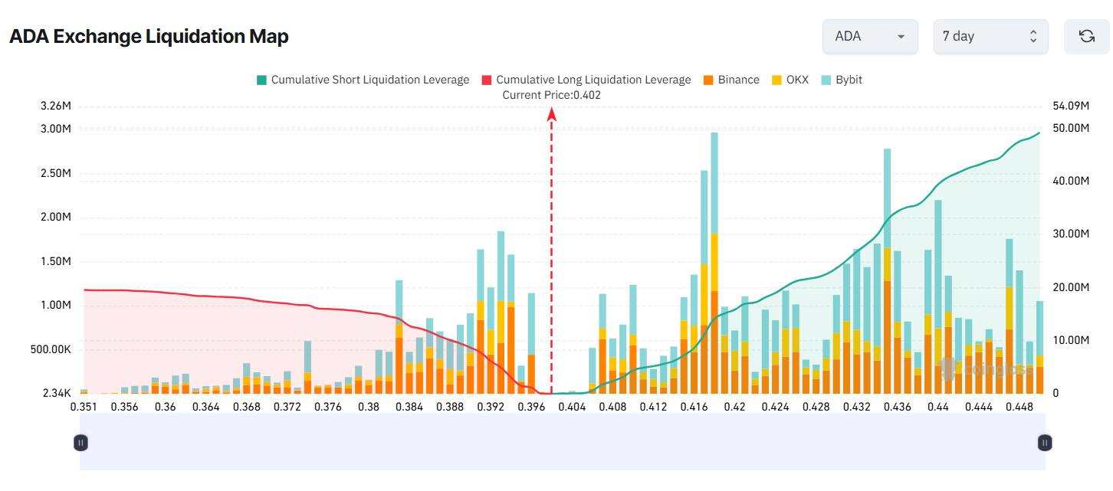Image resolution: width=1113 pixels, height=491 pixels.
Task: Refresh the liquidation map chart
Action: click(1086, 36)
